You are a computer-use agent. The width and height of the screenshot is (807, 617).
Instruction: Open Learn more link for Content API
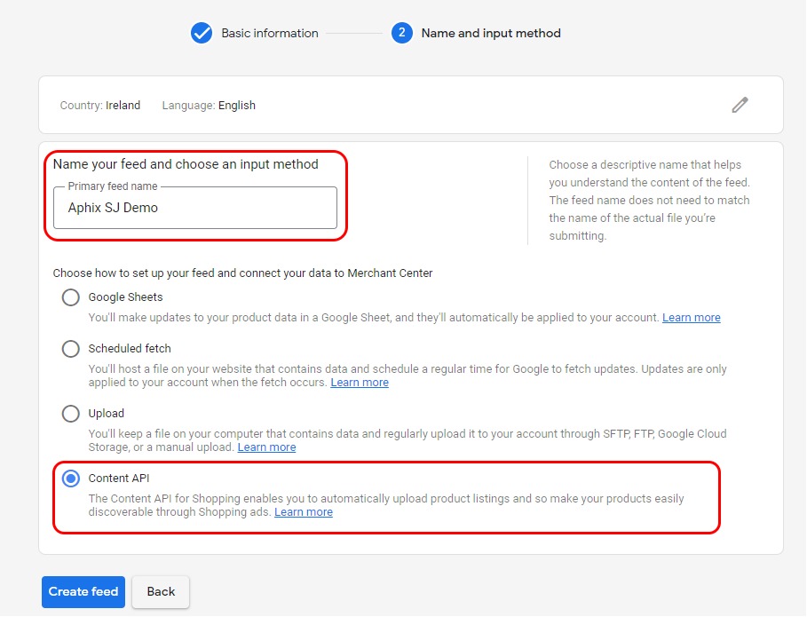pyautogui.click(x=304, y=511)
